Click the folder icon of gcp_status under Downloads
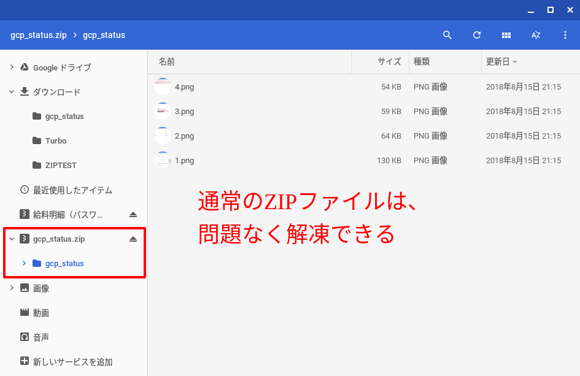 tap(37, 116)
